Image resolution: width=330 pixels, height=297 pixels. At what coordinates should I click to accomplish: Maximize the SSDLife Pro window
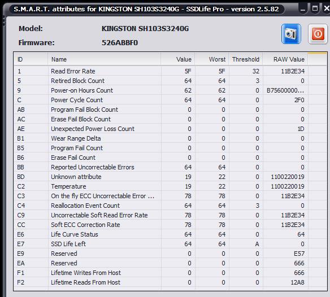tap(315, 8)
